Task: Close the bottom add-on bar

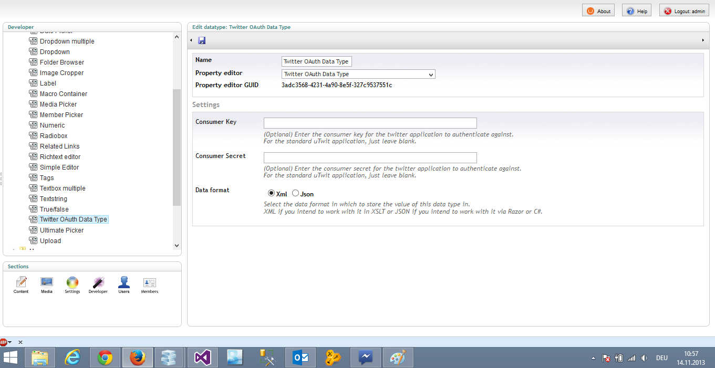Action: 20,342
